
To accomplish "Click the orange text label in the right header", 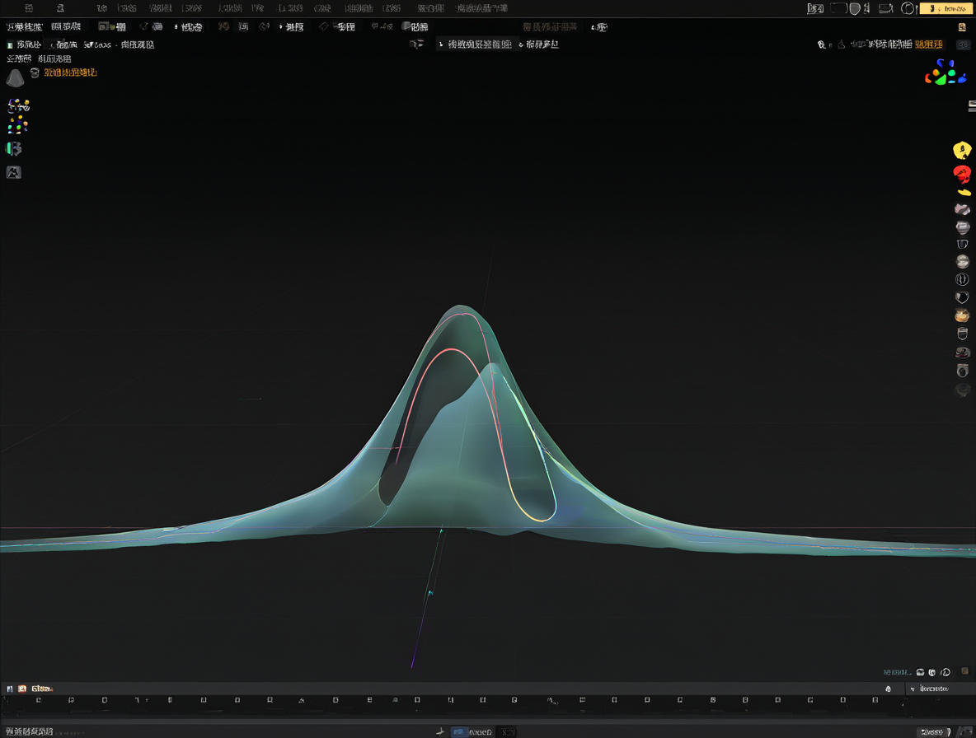I will click(x=929, y=44).
